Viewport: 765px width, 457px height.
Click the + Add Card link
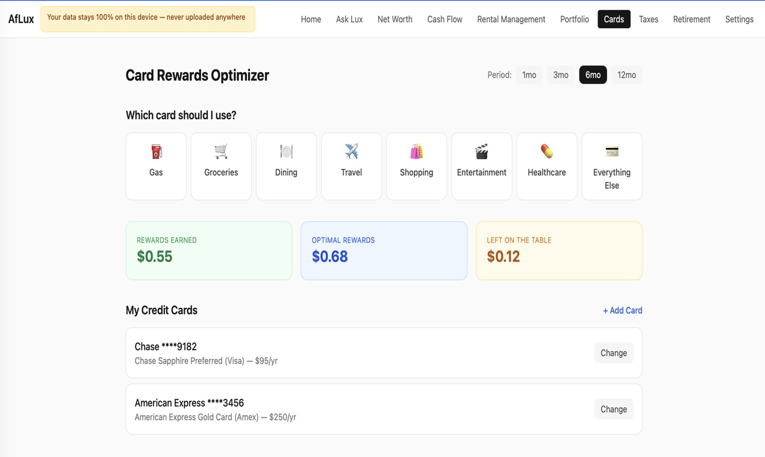622,310
